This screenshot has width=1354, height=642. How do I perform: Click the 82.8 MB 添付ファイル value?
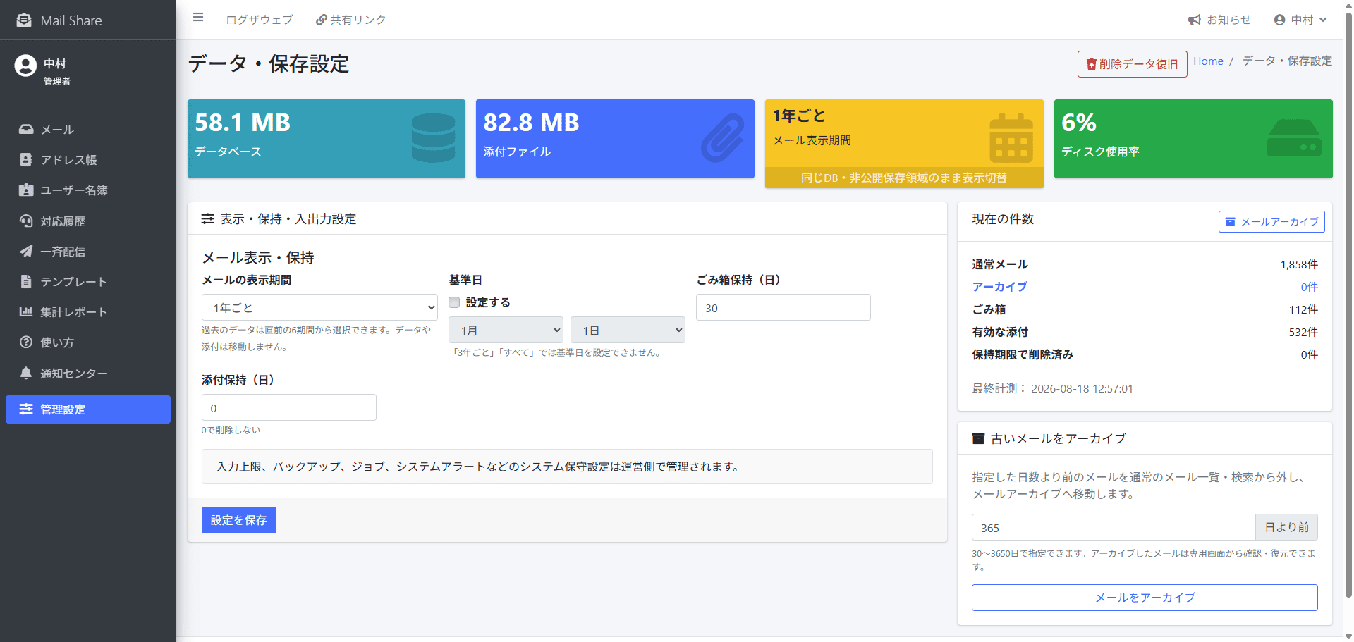click(x=531, y=123)
